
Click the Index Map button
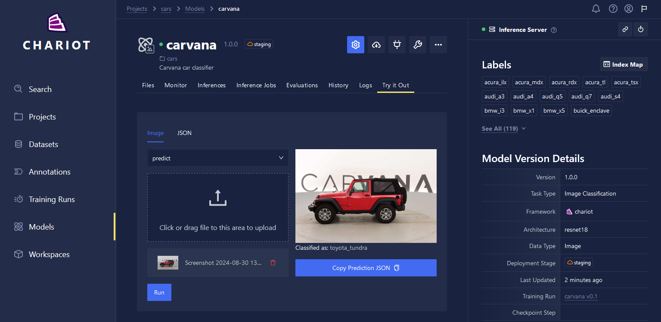pyautogui.click(x=624, y=64)
